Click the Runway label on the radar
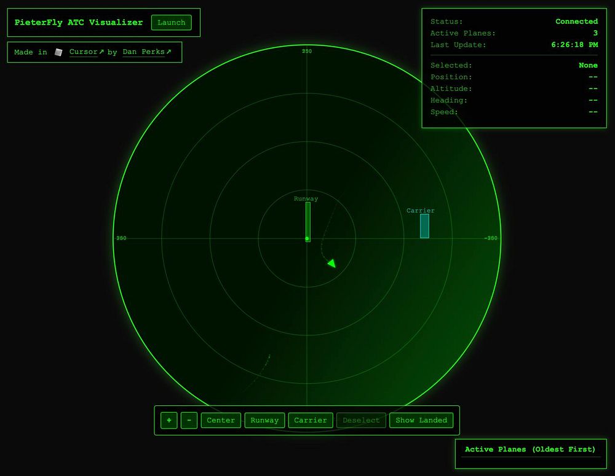This screenshot has height=476, width=615. coord(306,198)
